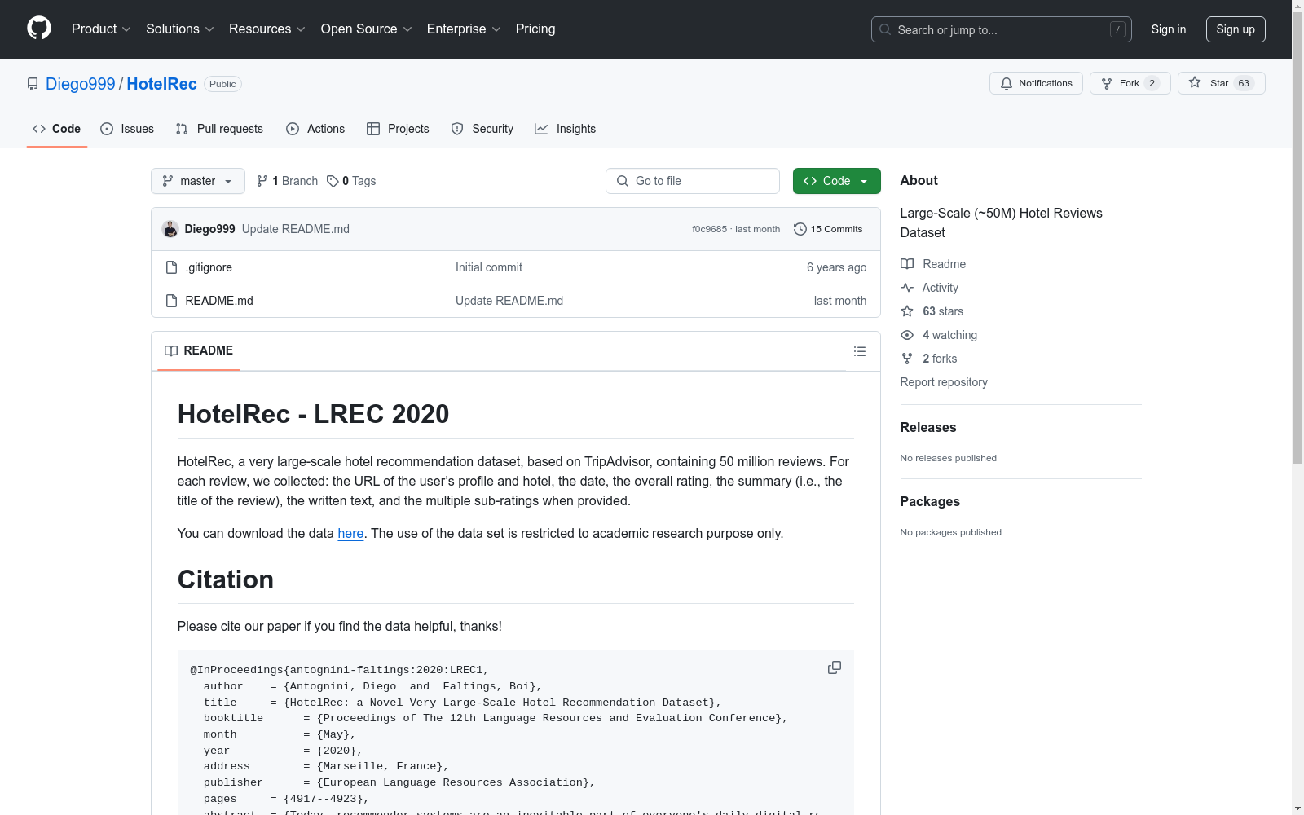Open the Readme link in About
Image resolution: width=1304 pixels, height=815 pixels.
coord(933,264)
